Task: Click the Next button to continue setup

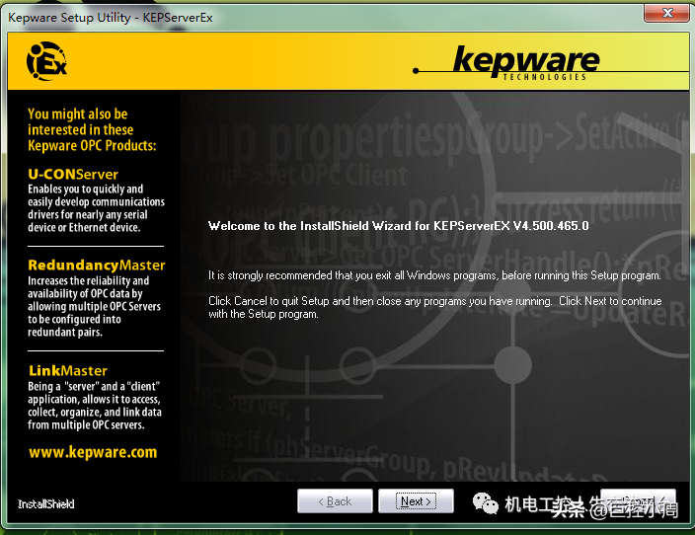Action: [416, 501]
